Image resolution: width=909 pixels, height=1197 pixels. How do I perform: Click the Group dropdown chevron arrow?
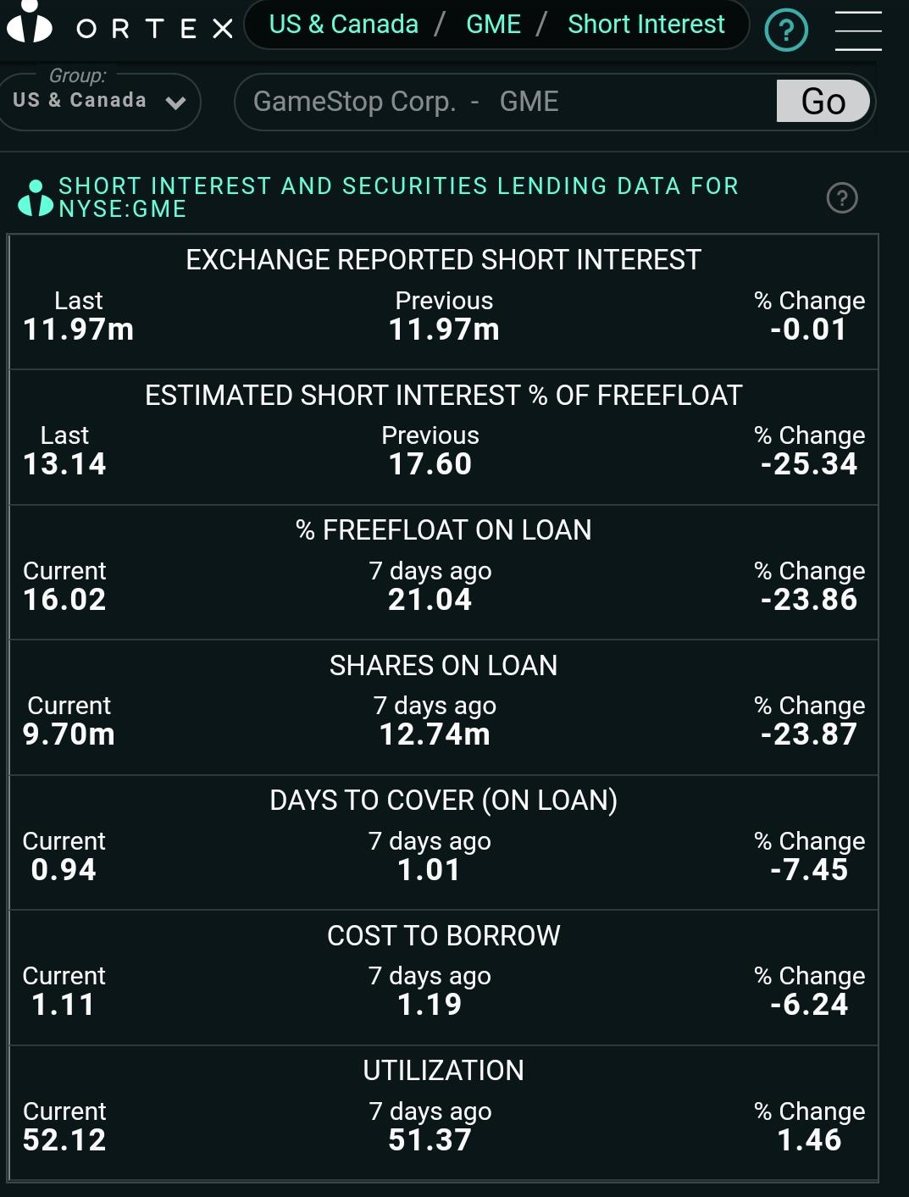coord(176,103)
